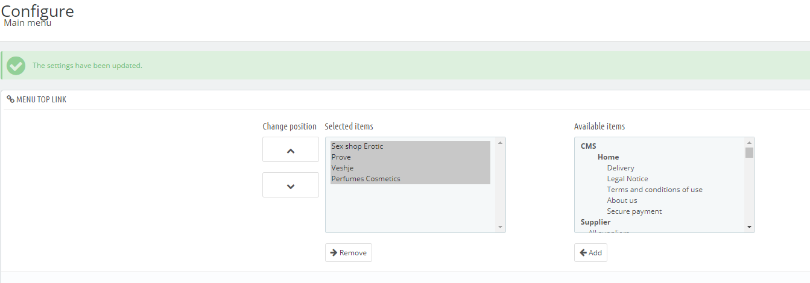The width and height of the screenshot is (810, 283).
Task: Select 'Veshje' in Selected items
Action: (343, 168)
